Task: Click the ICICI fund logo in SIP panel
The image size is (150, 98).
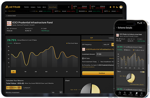Action: click(x=84, y=49)
